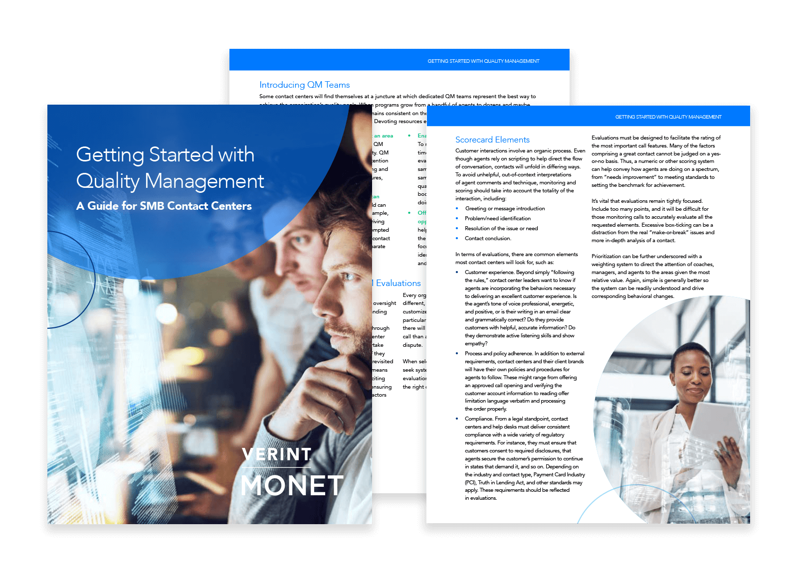
Task: Click the 'Process and policy adherence.' bullet paragraph
Action: [x=524, y=381]
